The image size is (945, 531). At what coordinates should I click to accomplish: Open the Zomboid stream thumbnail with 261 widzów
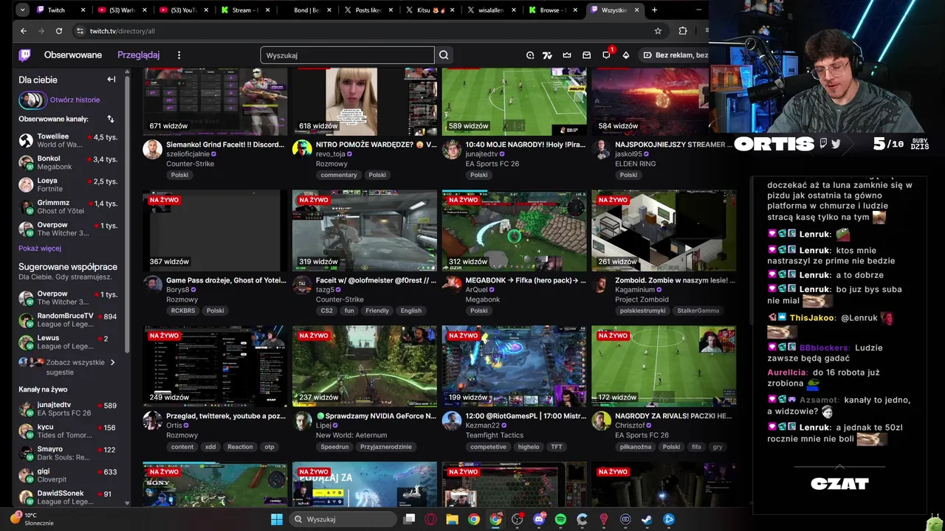[664, 231]
